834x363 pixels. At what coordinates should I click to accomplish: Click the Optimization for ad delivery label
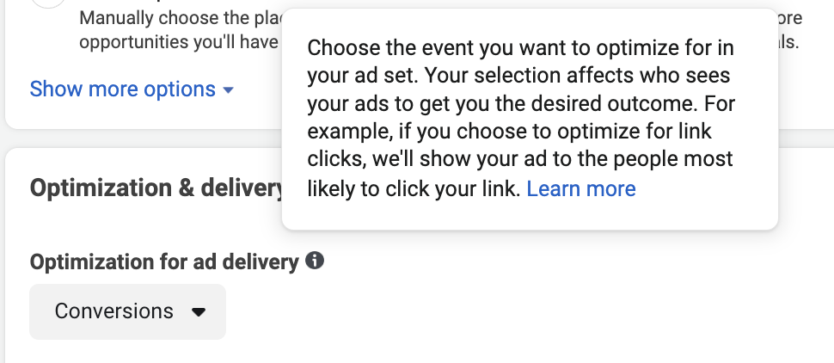coord(164,261)
